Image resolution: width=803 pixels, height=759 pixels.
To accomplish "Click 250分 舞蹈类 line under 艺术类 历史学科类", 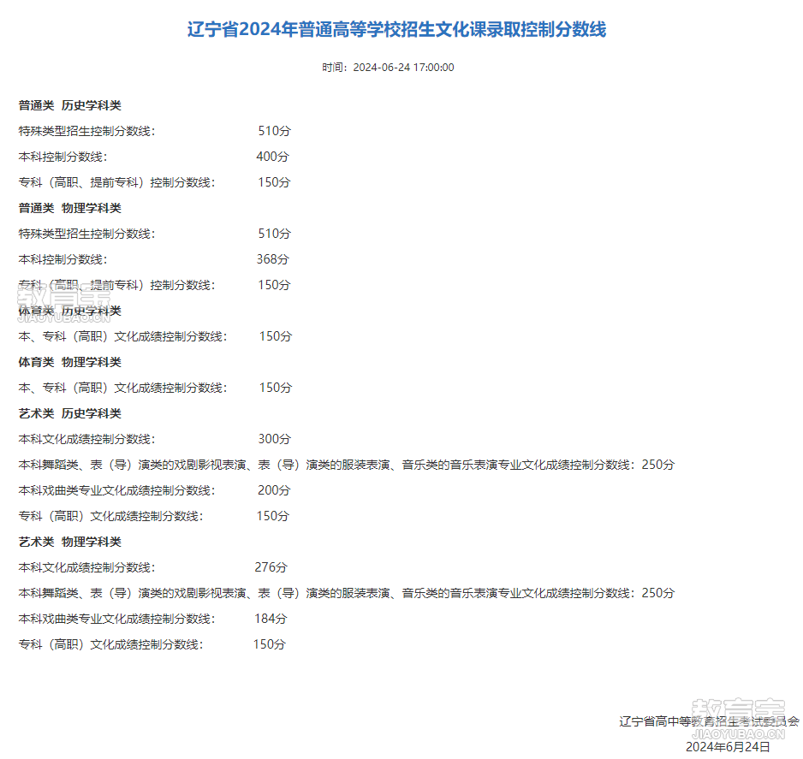I will pos(658,465).
